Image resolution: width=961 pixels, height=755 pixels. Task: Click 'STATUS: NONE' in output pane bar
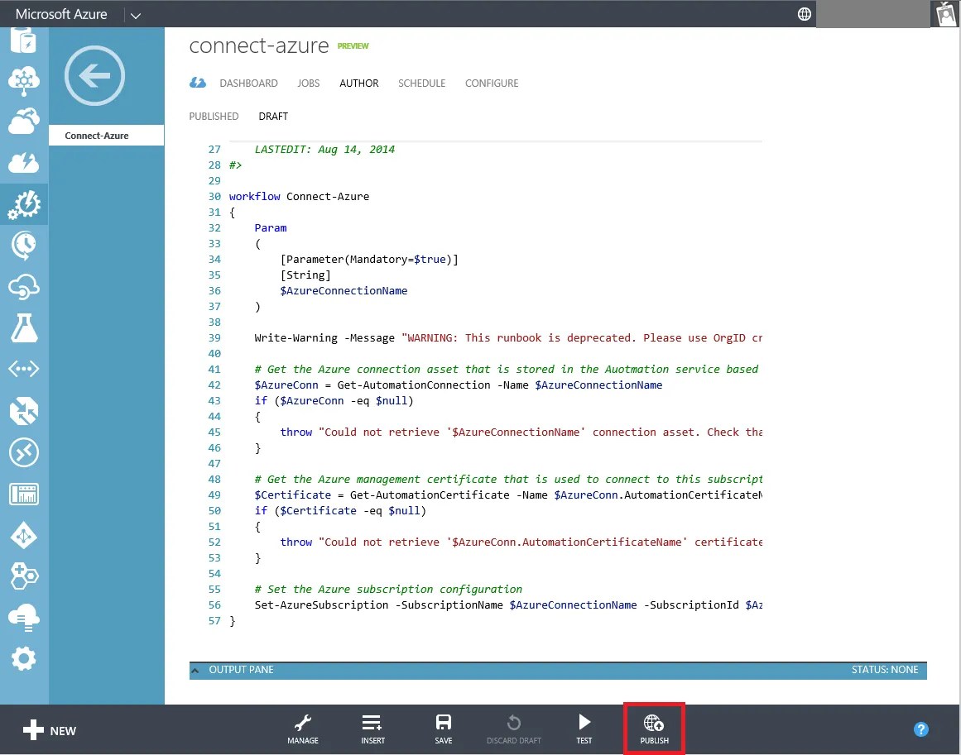click(x=884, y=670)
